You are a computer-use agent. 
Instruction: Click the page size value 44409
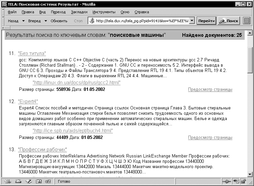click(62, 138)
